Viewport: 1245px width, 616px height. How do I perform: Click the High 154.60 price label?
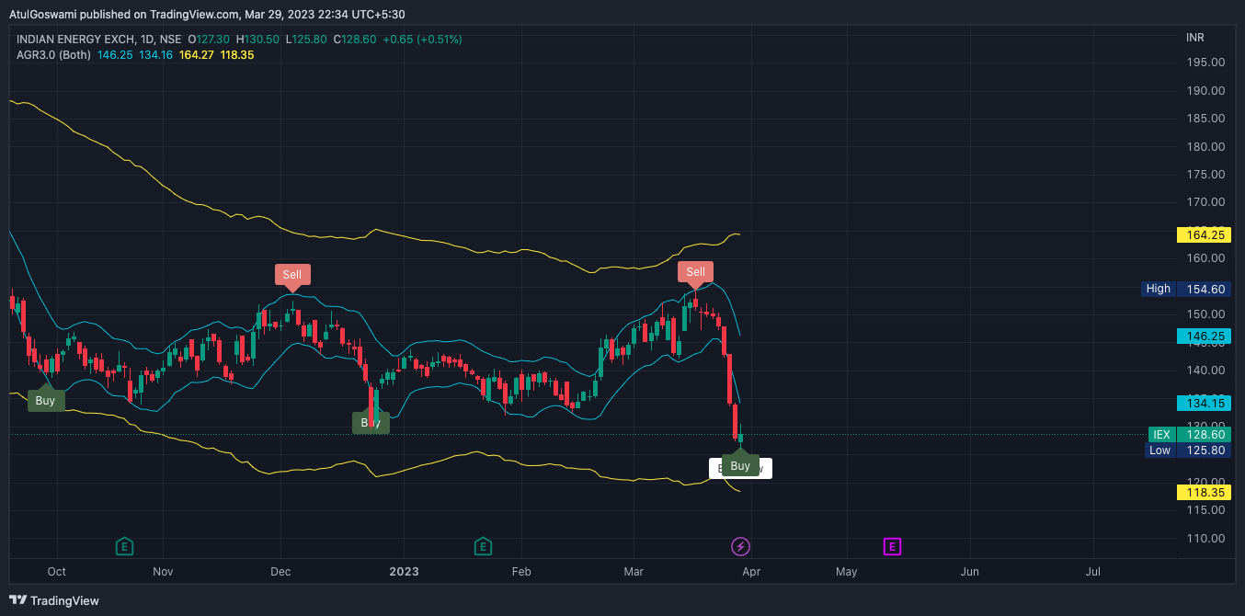[x=1186, y=289]
